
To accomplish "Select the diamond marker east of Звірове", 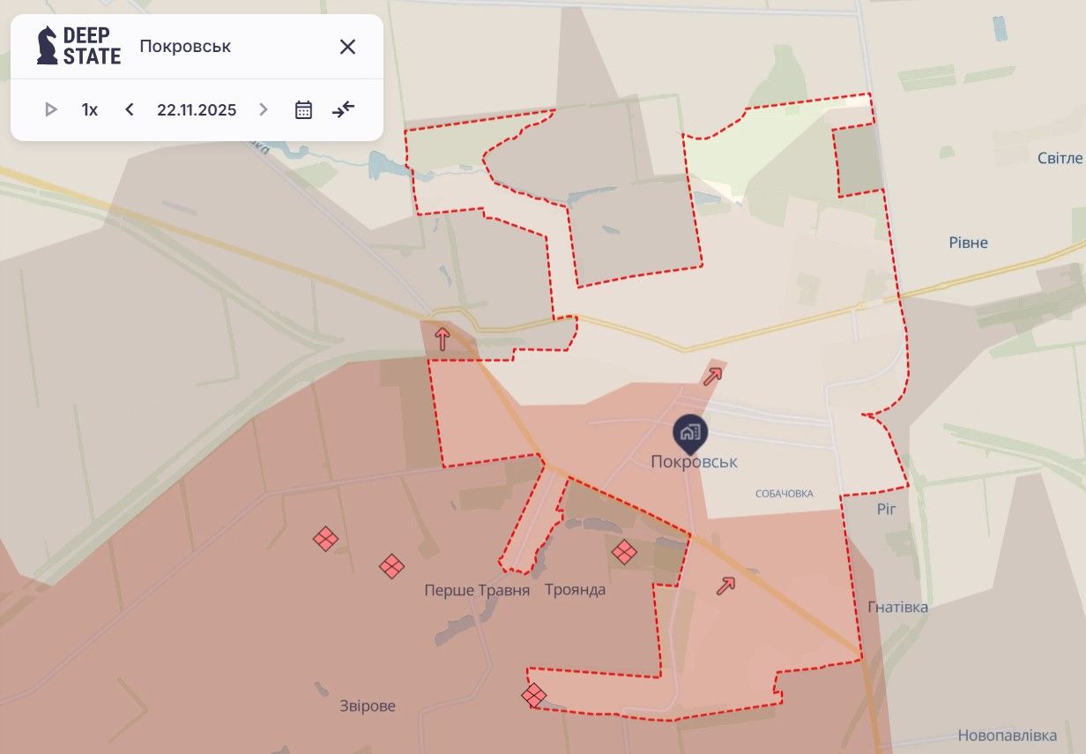I will 533,695.
